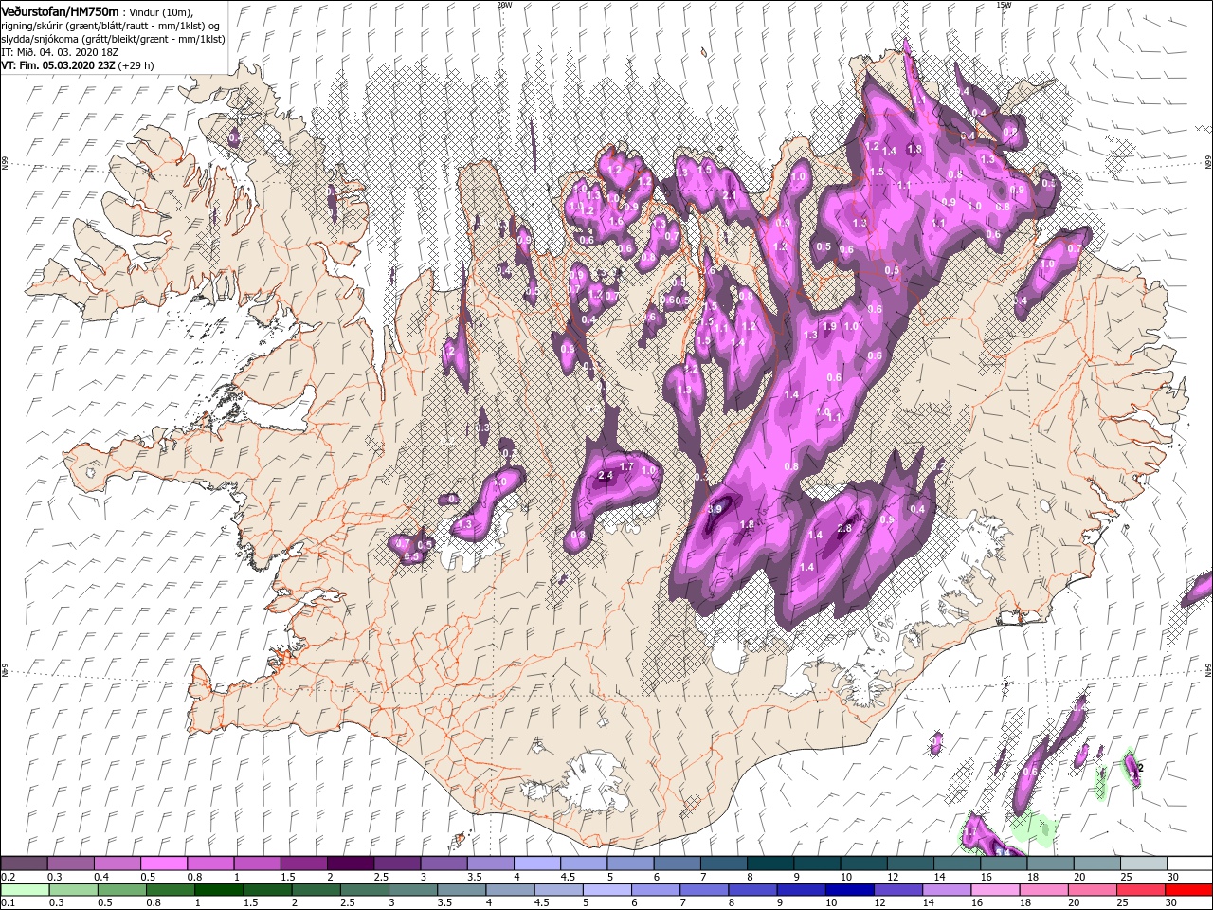Click the '0.2' label under top legend row
Screen dimensions: 1213x910
coord(8,877)
